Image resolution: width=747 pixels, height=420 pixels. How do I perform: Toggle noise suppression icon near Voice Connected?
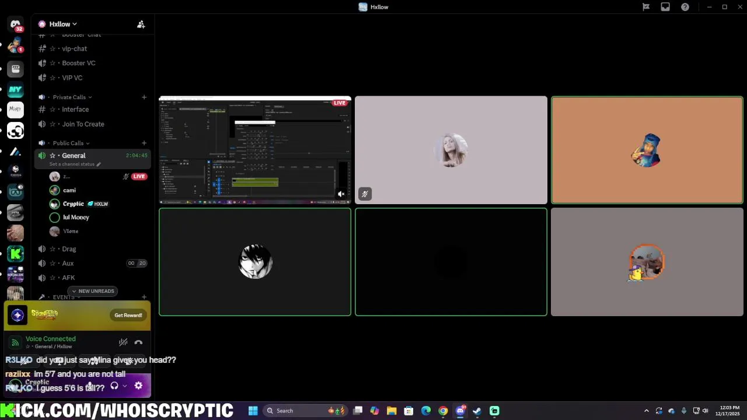pyautogui.click(x=123, y=342)
